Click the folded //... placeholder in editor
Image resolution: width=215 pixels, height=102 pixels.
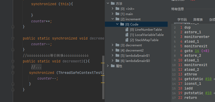tap(36, 67)
